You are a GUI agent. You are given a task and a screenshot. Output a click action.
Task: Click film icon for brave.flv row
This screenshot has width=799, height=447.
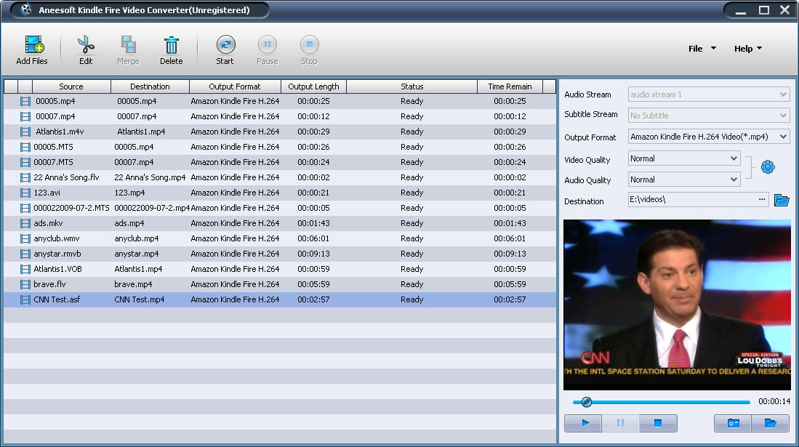pyautogui.click(x=25, y=285)
